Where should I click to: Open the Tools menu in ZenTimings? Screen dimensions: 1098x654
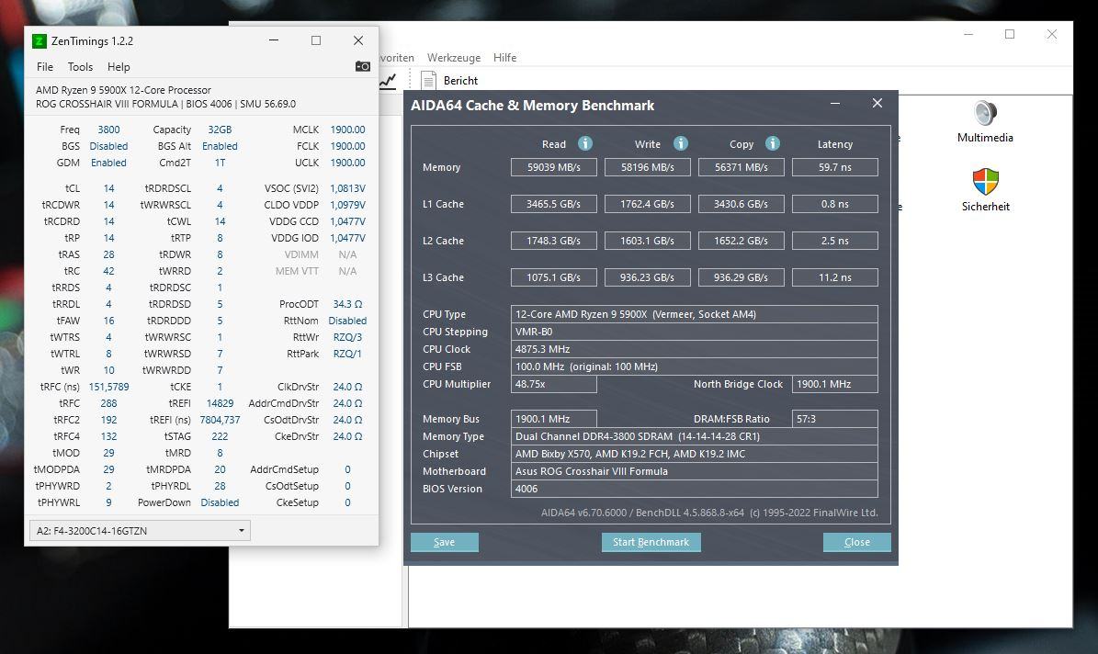click(80, 66)
